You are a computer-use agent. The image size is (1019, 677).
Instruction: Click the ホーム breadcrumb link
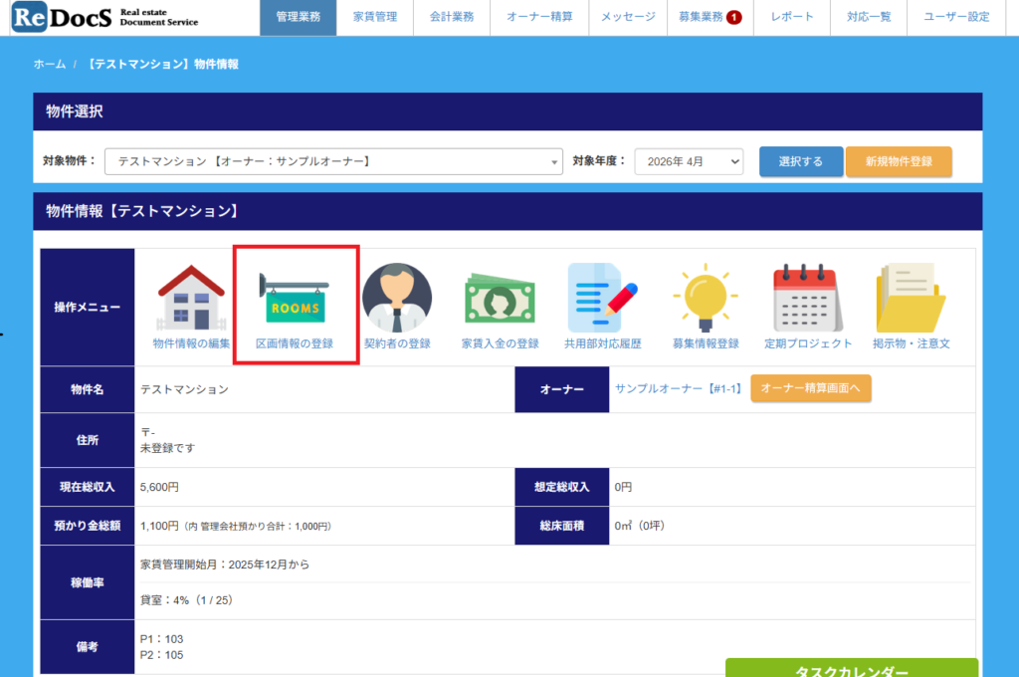point(49,64)
